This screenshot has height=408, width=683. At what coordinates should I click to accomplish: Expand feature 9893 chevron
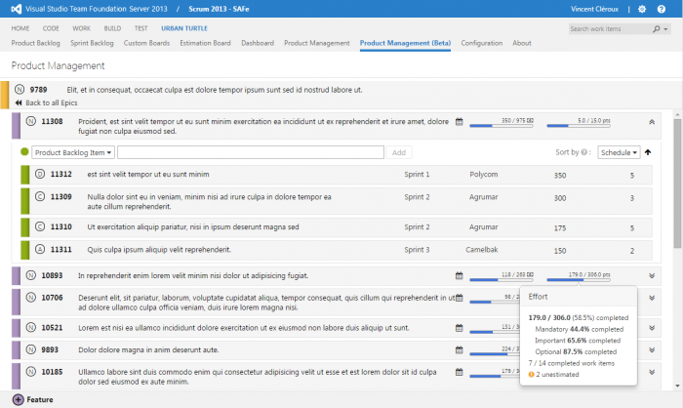(x=652, y=350)
